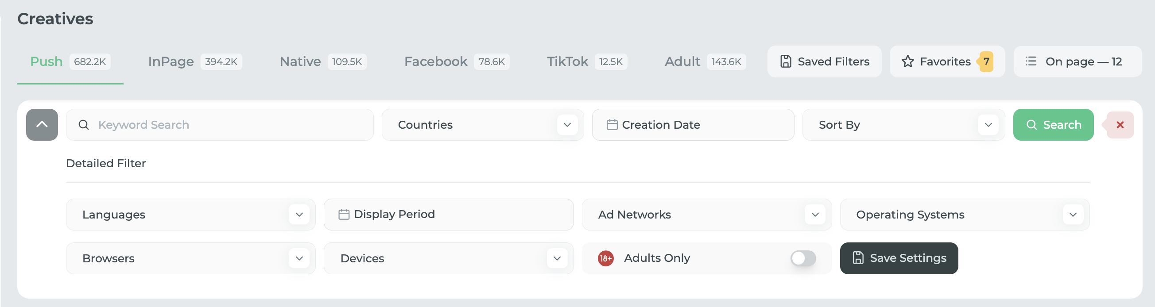
Task: Click the red X clear filters icon
Action: click(1120, 125)
